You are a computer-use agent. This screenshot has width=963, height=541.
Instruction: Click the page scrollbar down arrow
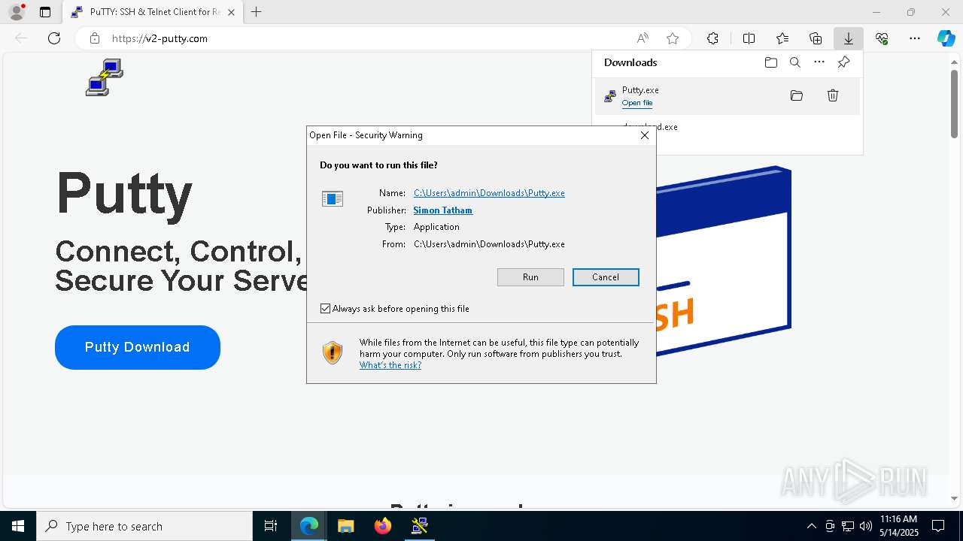[x=955, y=498]
